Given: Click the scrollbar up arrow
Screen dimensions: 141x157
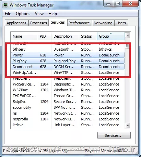Looking at the screenshot, I should [x=128, y=35].
